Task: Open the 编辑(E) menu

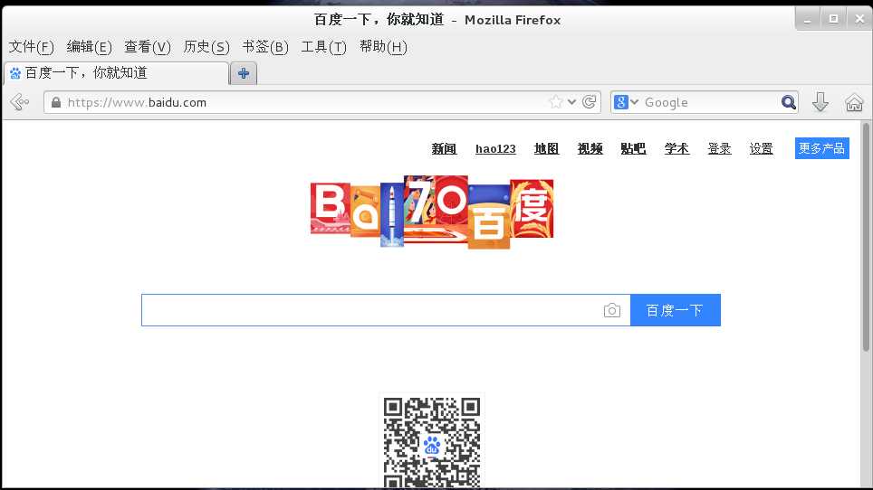Action: [x=89, y=47]
